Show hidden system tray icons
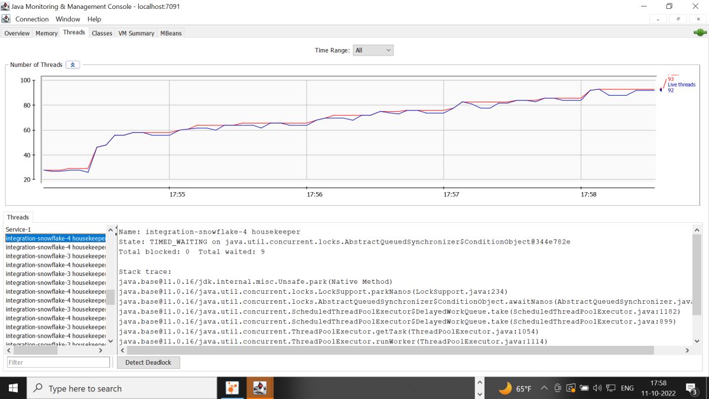709x399 pixels. [x=544, y=388]
